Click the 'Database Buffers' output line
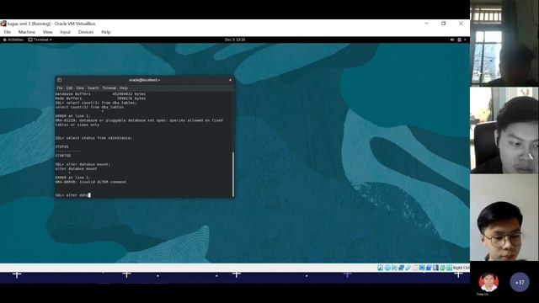The image size is (539, 303). click(100, 93)
